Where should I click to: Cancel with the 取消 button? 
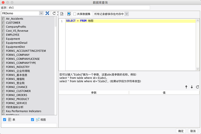point(193,131)
